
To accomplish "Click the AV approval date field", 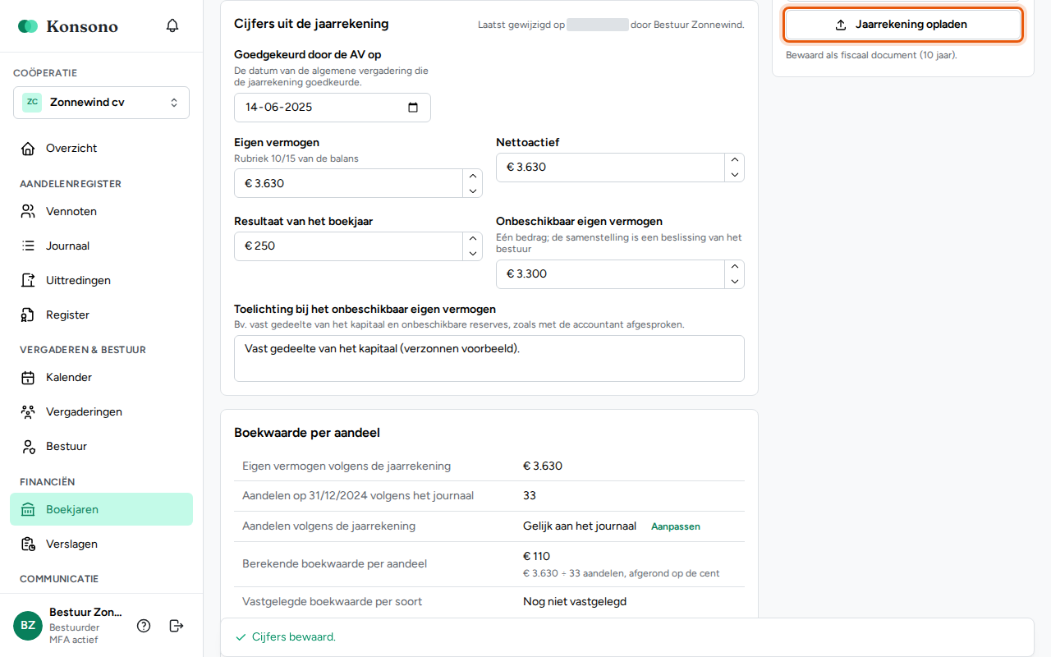I will [x=333, y=108].
